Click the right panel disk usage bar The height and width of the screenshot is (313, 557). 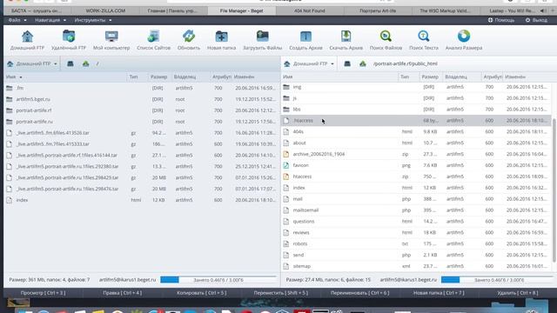[x=499, y=280]
